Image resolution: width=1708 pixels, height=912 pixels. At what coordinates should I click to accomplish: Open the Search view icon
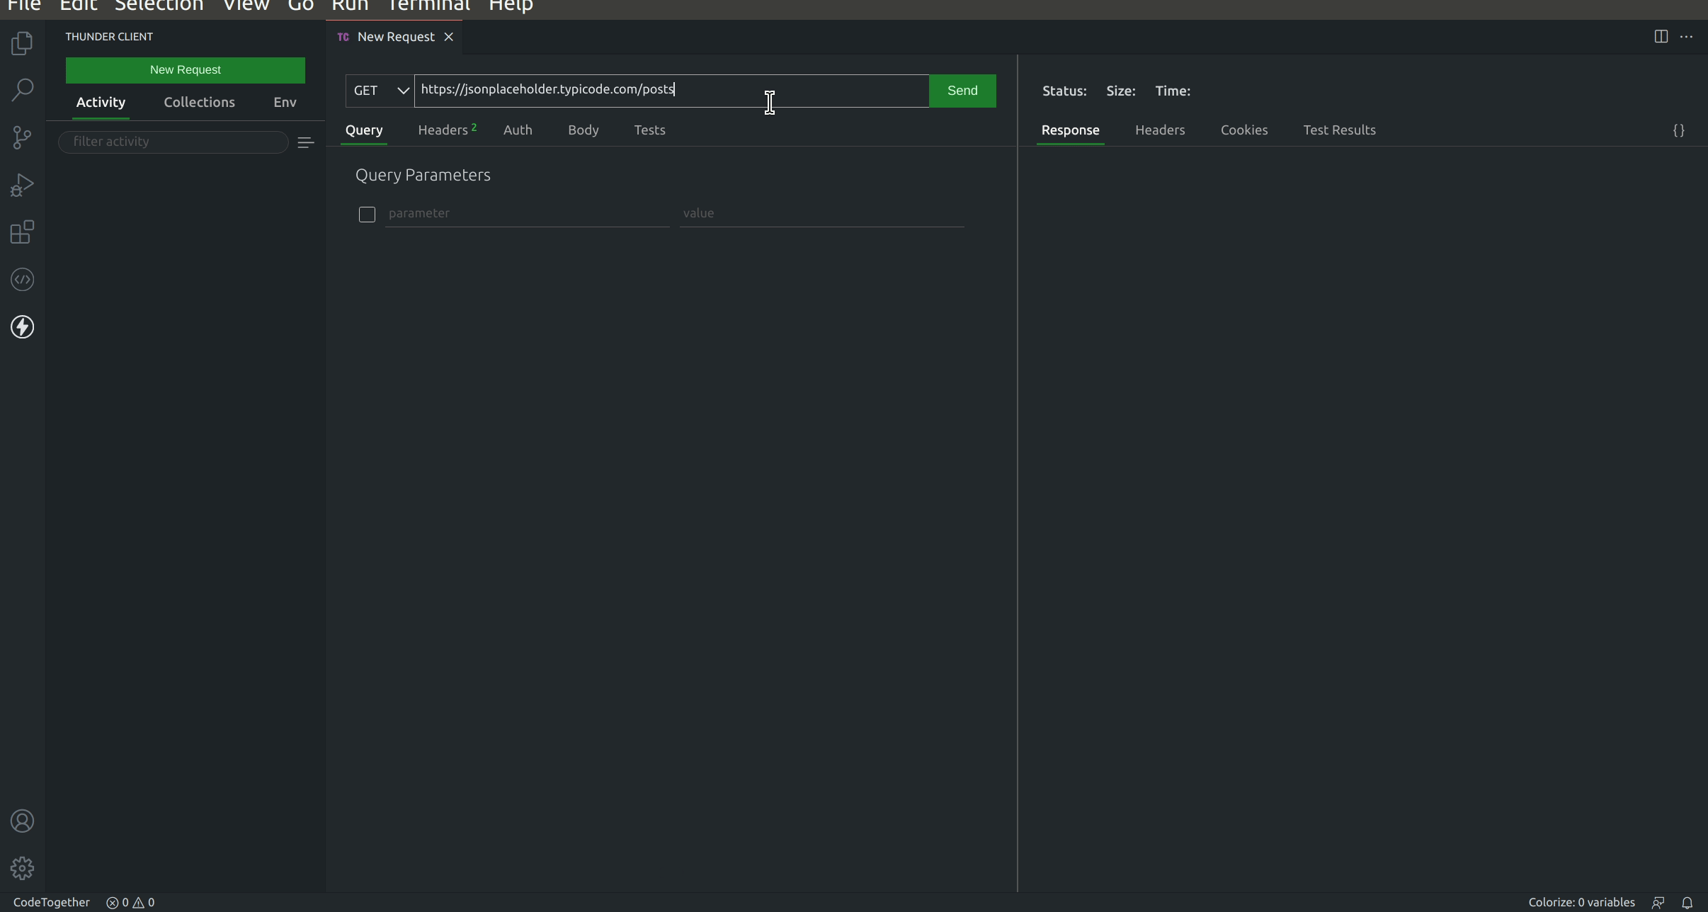[23, 90]
